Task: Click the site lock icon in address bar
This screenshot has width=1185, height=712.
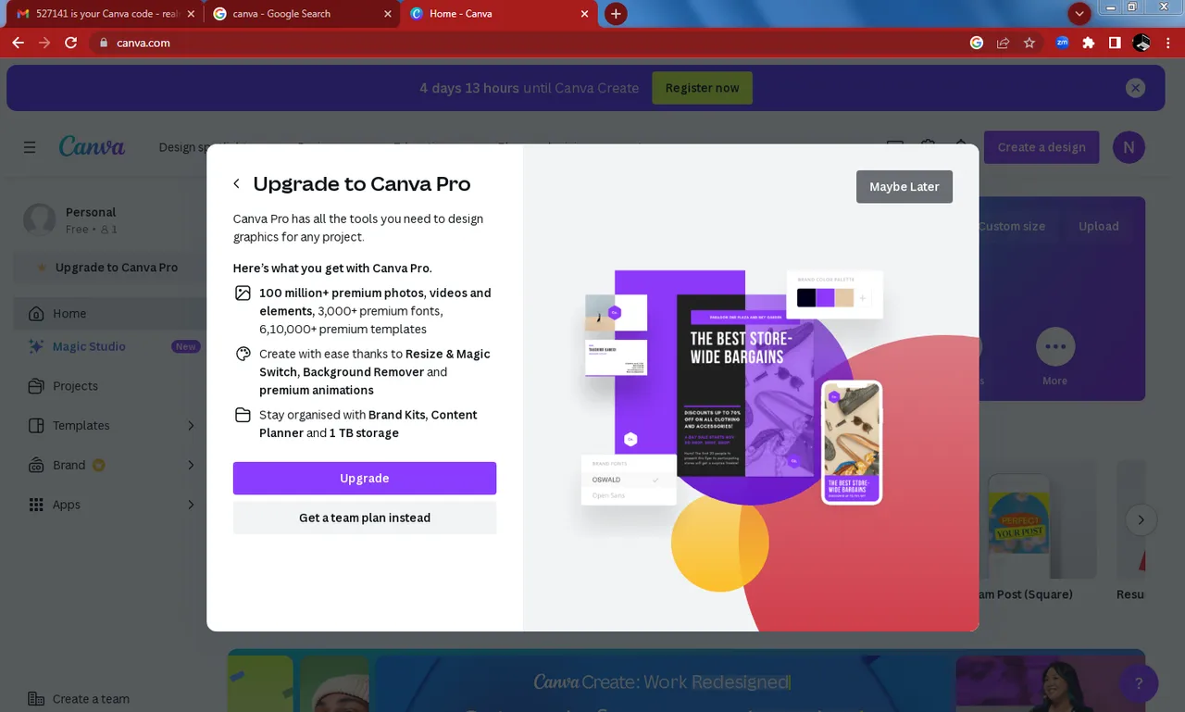Action: point(104,43)
